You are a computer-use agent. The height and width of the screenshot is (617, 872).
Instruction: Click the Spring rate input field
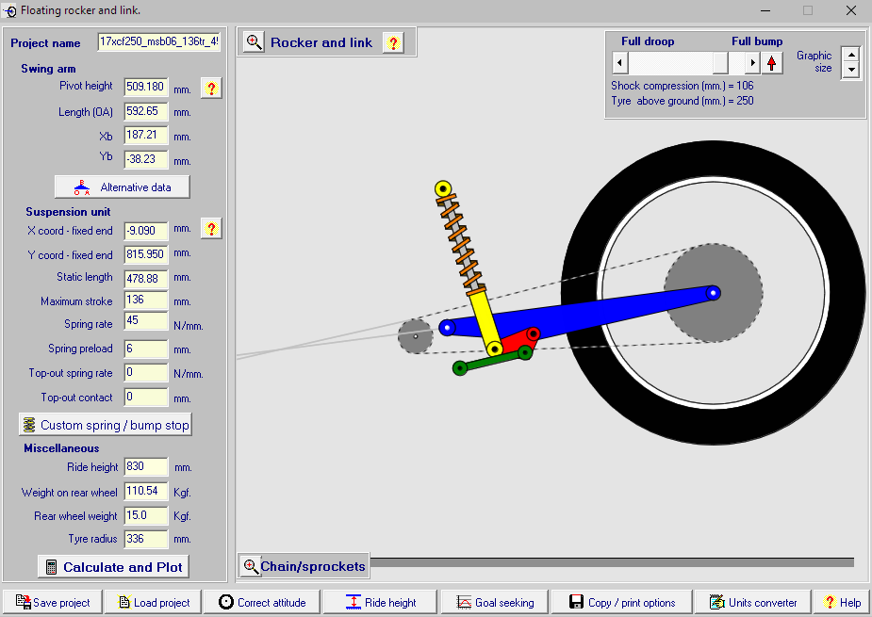tap(146, 324)
